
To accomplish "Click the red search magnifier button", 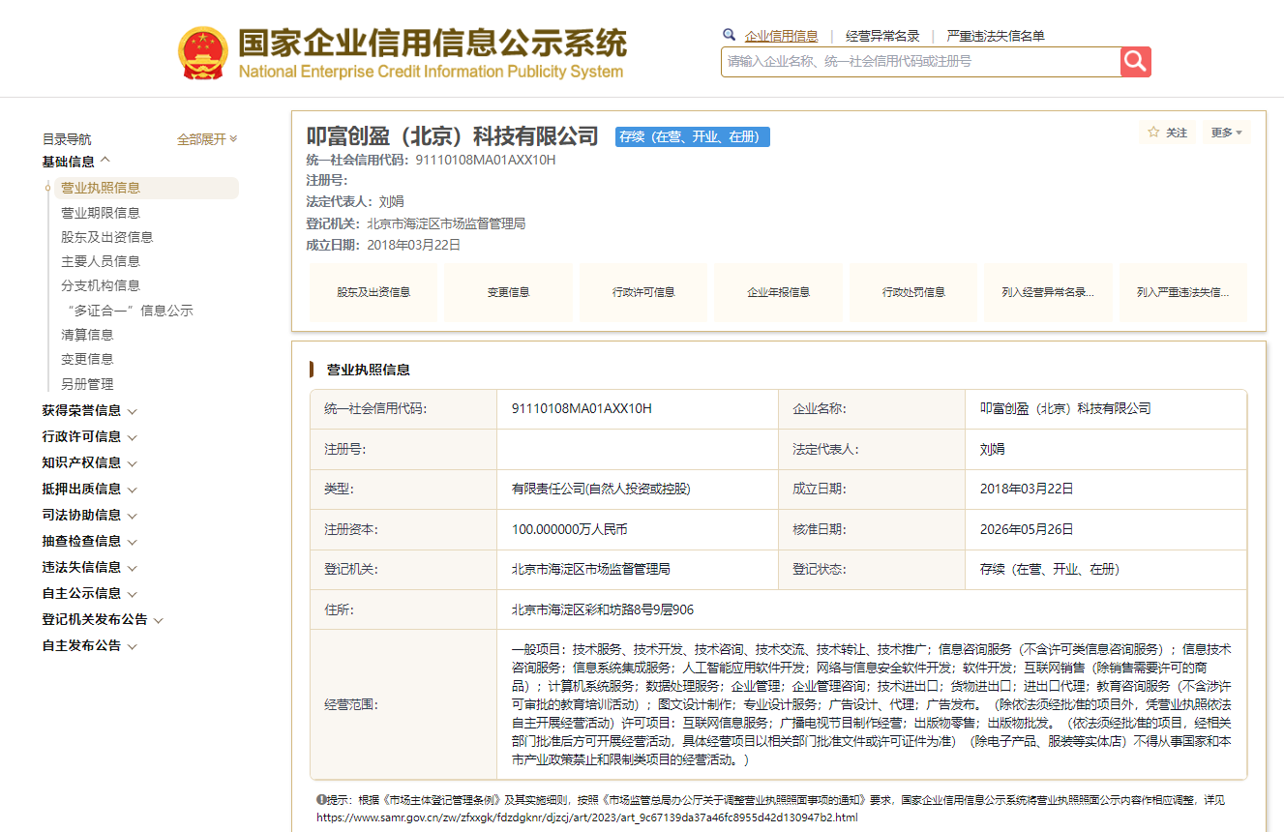I will [1136, 62].
